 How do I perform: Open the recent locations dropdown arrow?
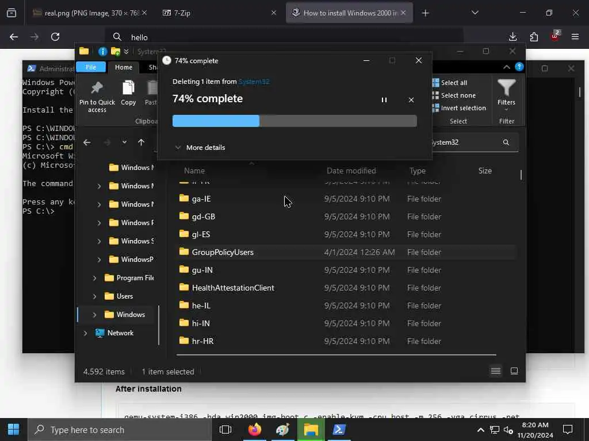pyautogui.click(x=124, y=142)
